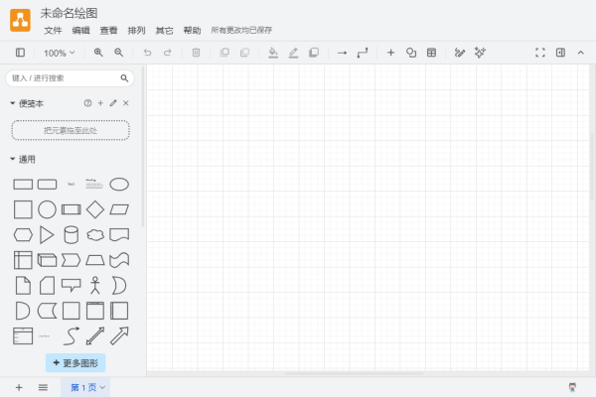Click the orange draw.io logo
Image resolution: width=596 pixels, height=397 pixels.
tap(20, 20)
